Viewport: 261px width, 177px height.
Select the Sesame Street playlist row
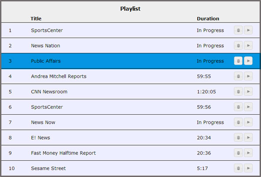click(130, 168)
